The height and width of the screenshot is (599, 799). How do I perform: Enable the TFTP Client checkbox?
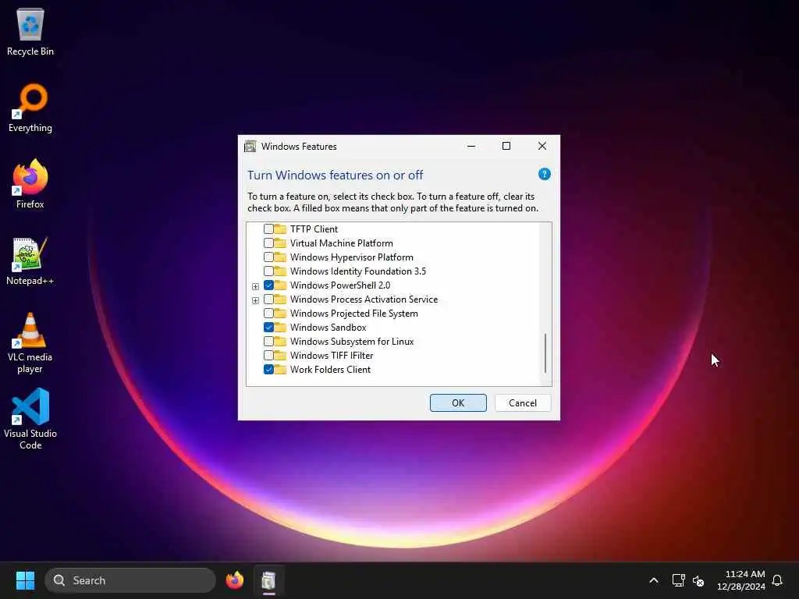(268, 229)
